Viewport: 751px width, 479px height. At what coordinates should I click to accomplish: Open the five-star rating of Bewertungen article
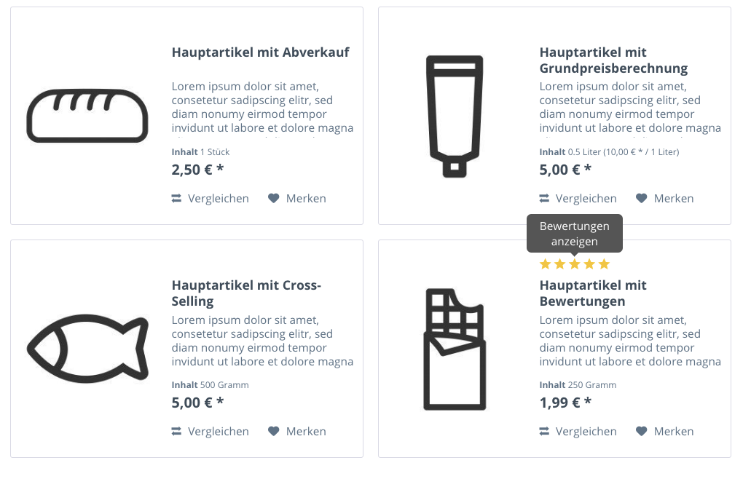point(575,264)
